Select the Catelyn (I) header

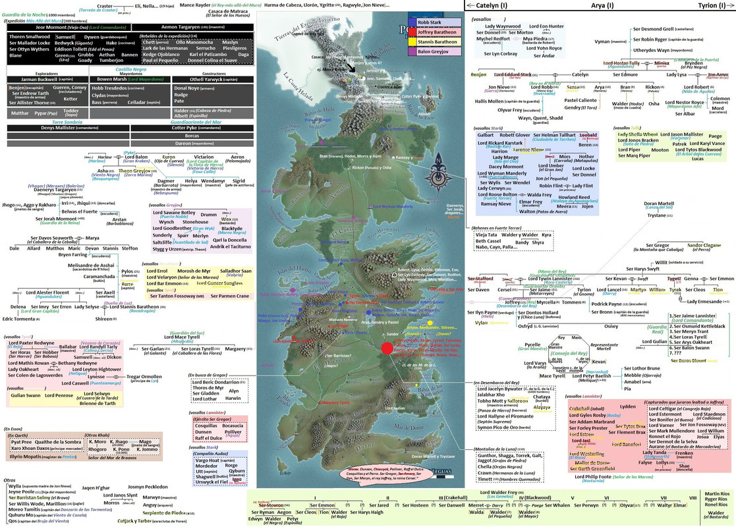click(492, 5)
